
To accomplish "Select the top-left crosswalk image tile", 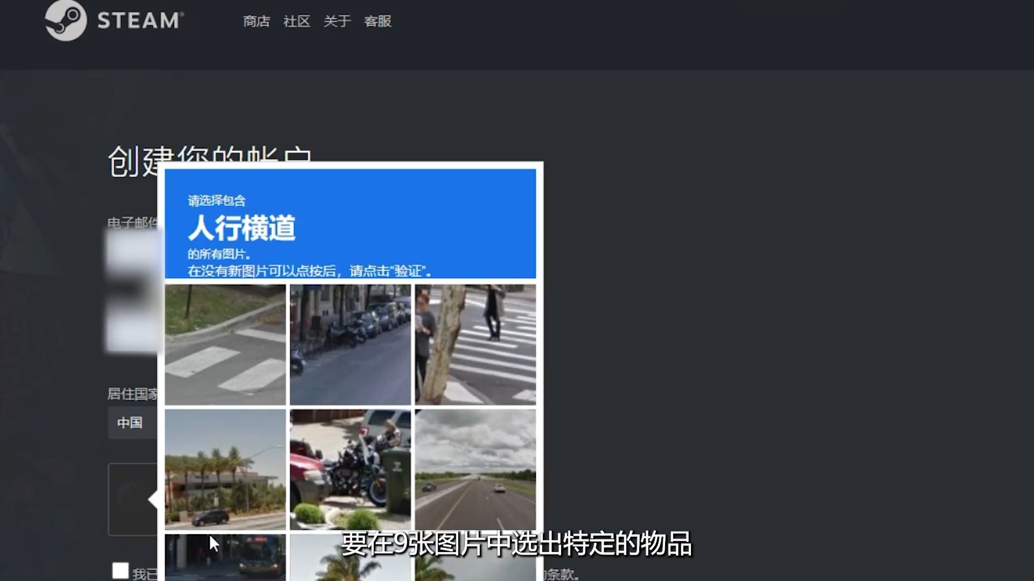I will [226, 344].
